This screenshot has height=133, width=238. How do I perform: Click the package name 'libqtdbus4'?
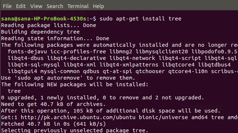(x=214, y=65)
